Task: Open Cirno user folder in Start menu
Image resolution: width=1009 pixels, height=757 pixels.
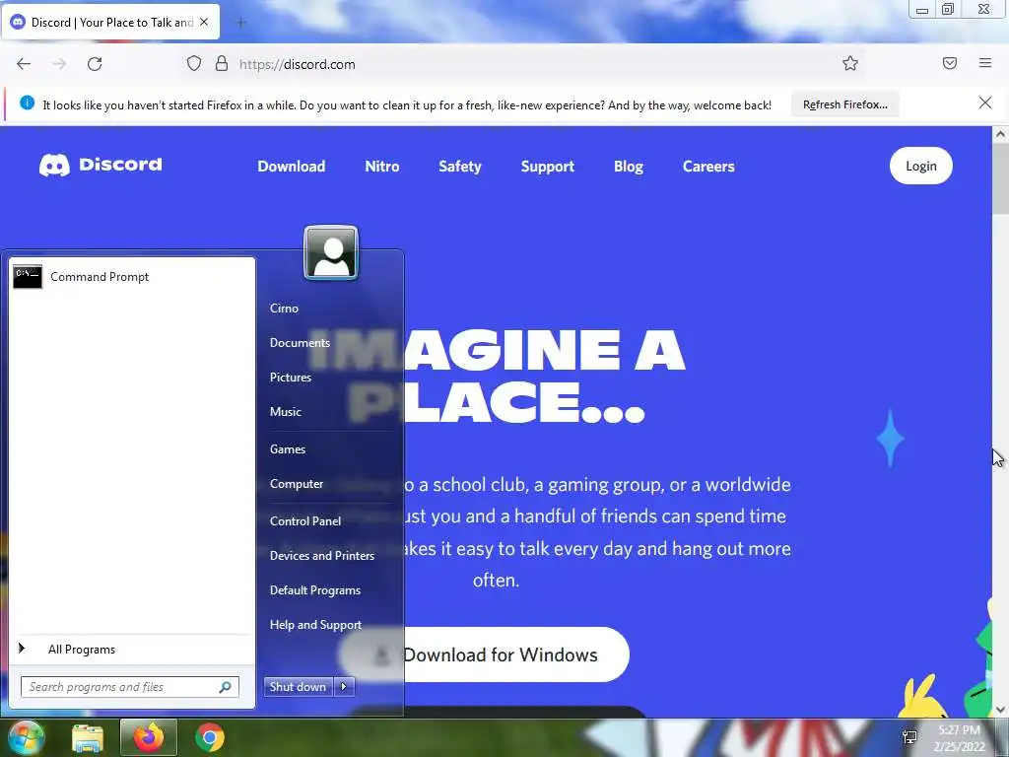Action: (x=284, y=309)
